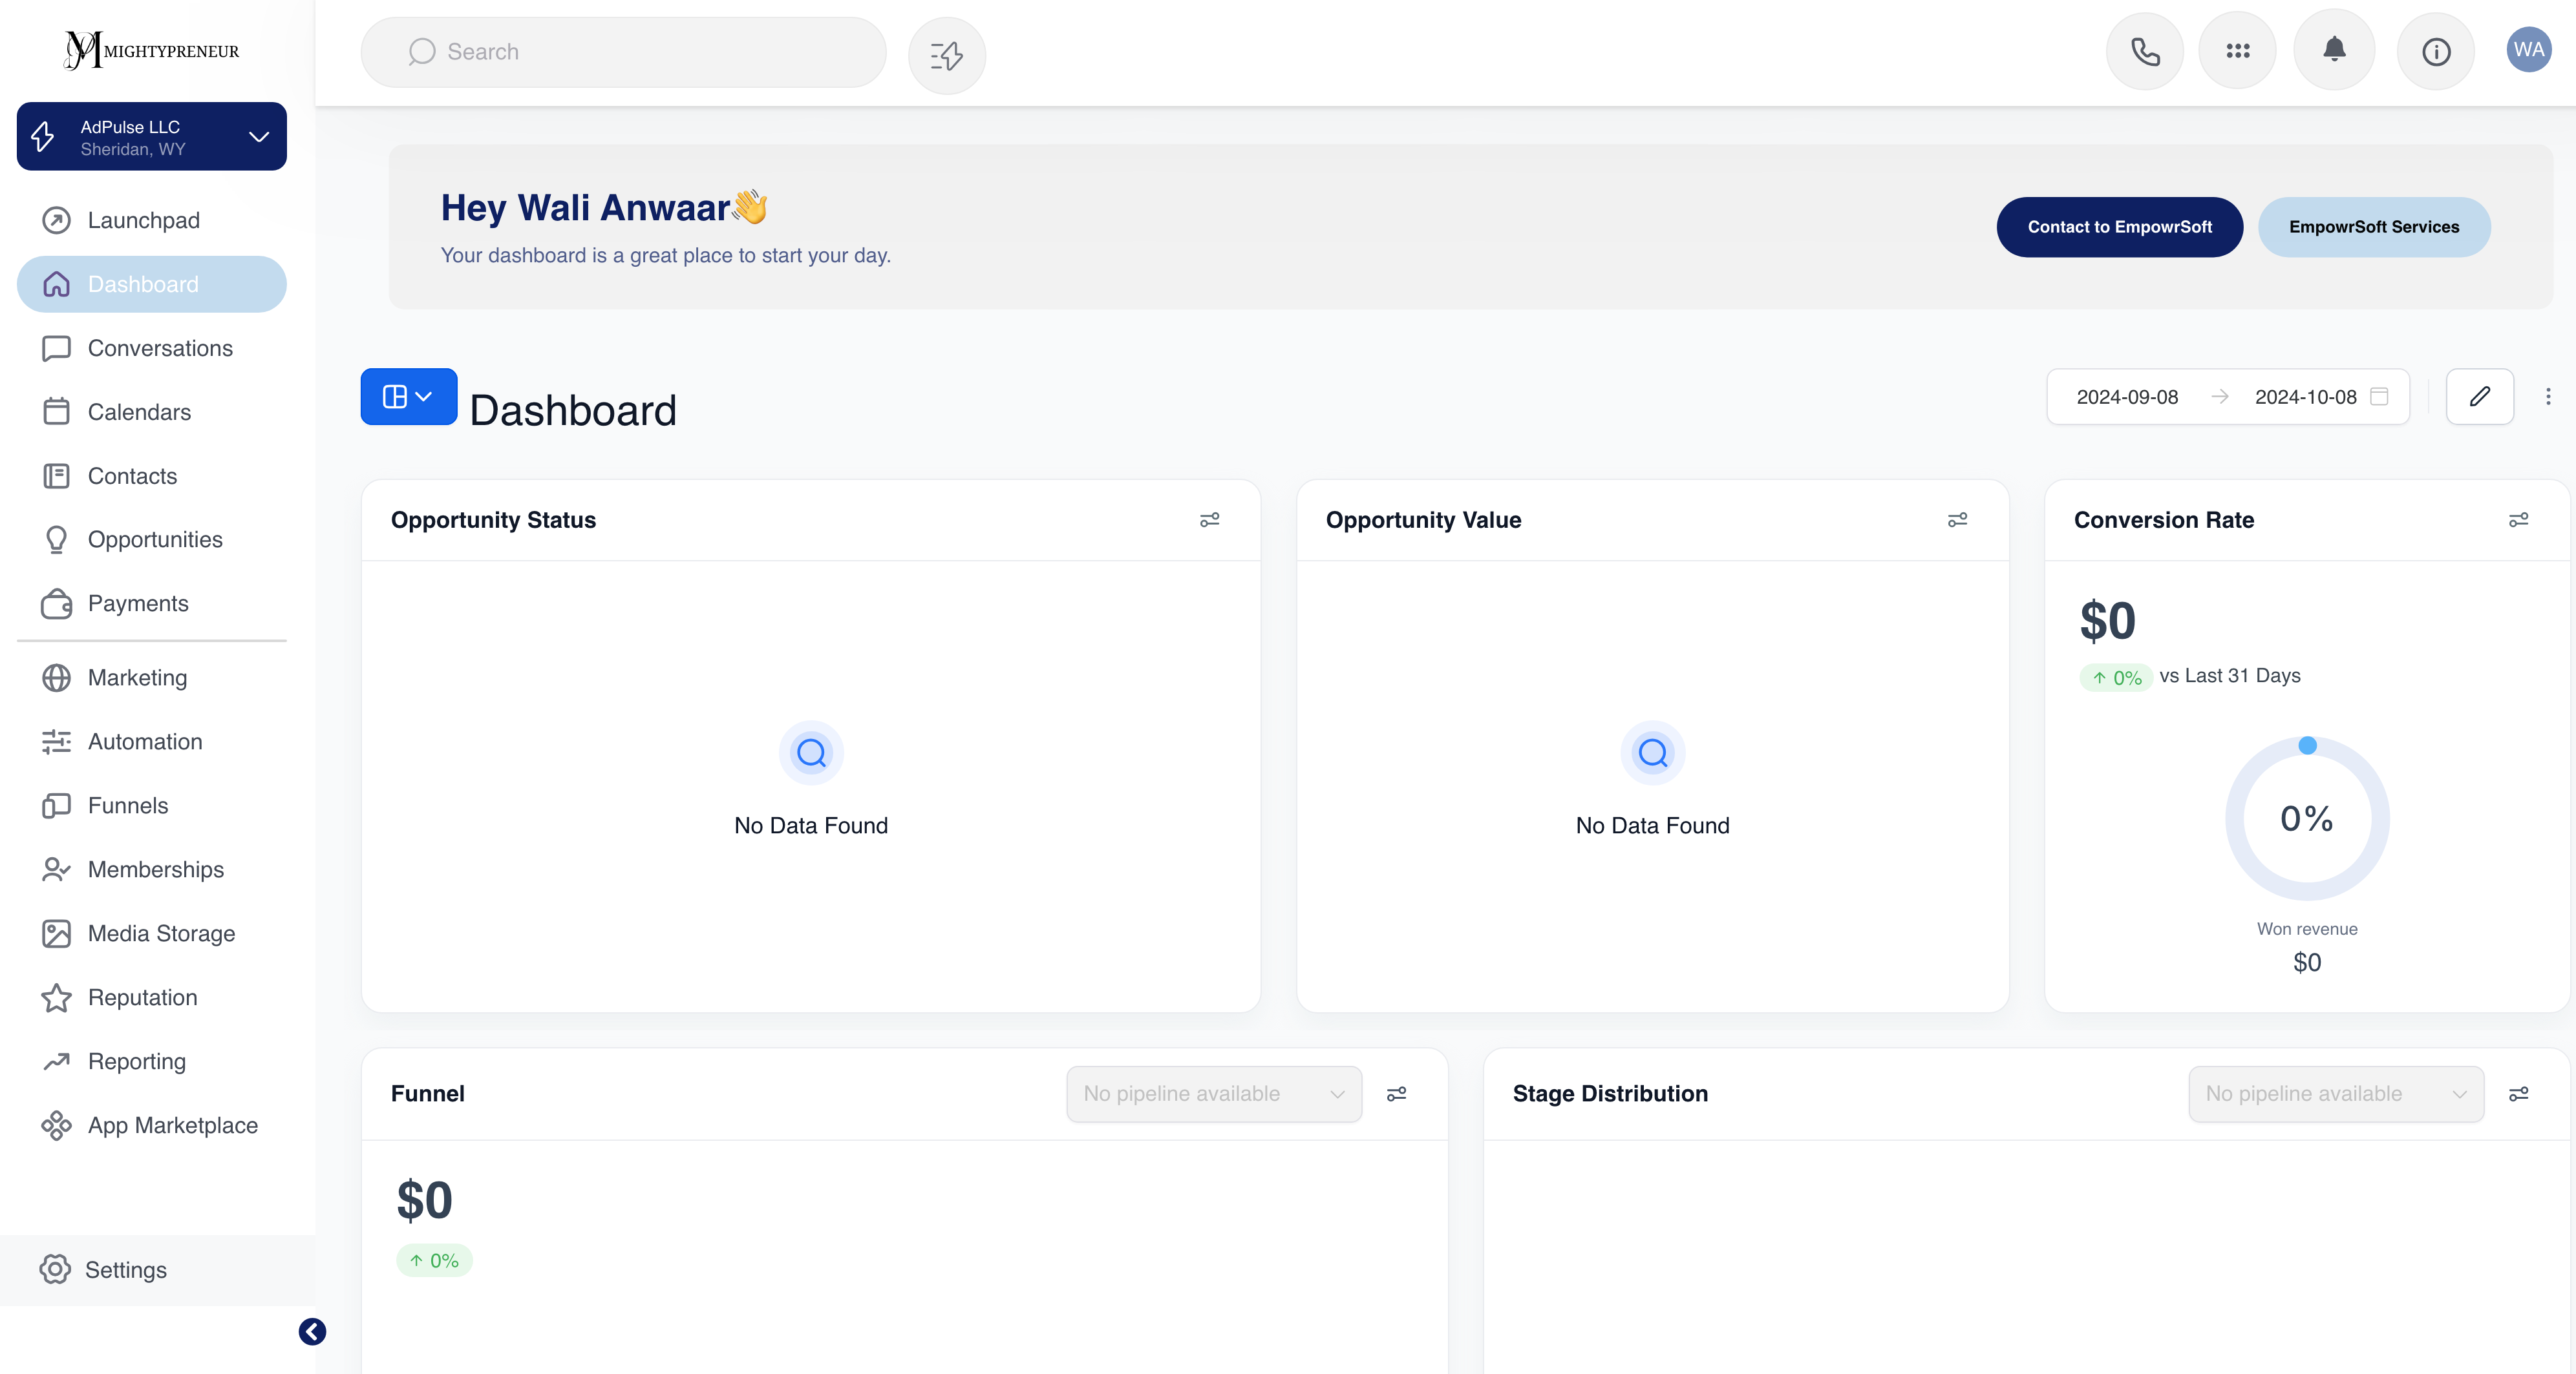Open the dashboard layout selector dropdown
2576x1374 pixels.
408,397
